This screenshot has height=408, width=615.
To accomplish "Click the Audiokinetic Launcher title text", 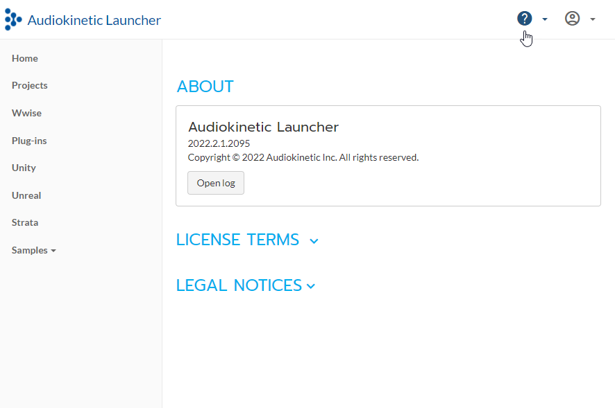I will pyautogui.click(x=94, y=20).
